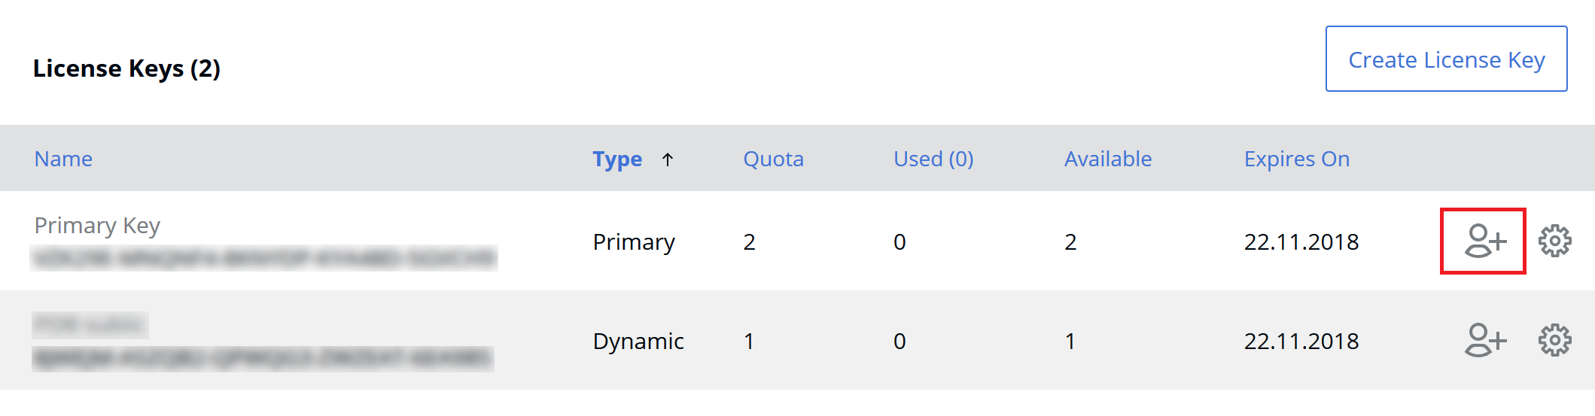Sort by the Quota column header
Screen dimensions: 1595x416
coord(773,159)
